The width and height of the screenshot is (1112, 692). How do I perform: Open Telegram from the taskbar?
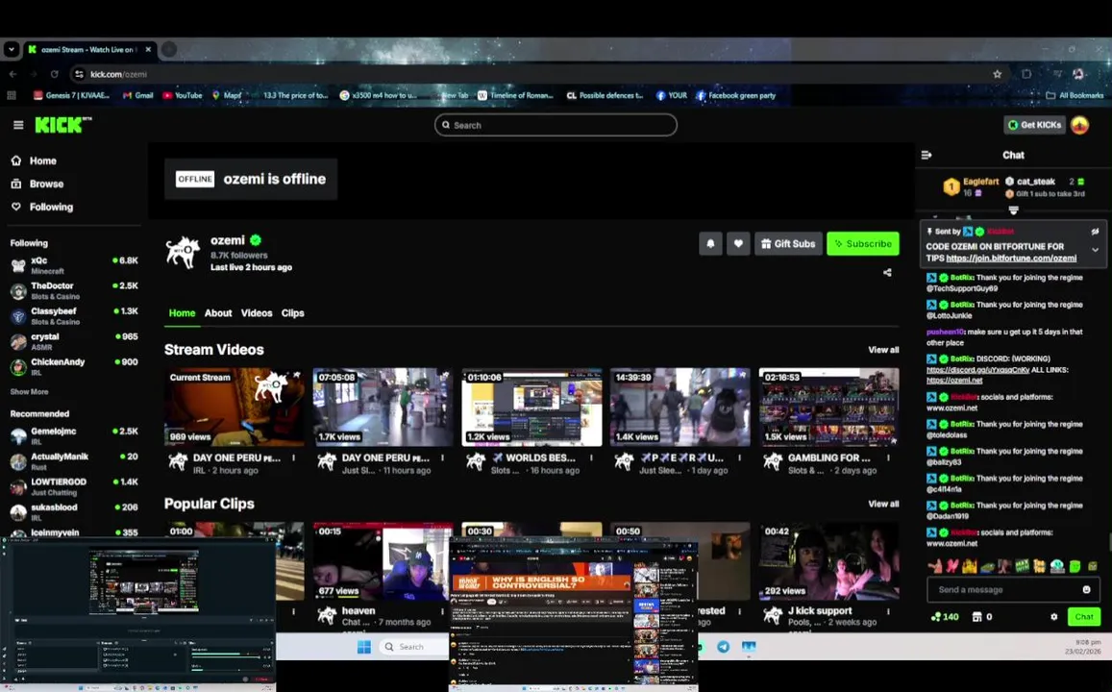click(723, 647)
